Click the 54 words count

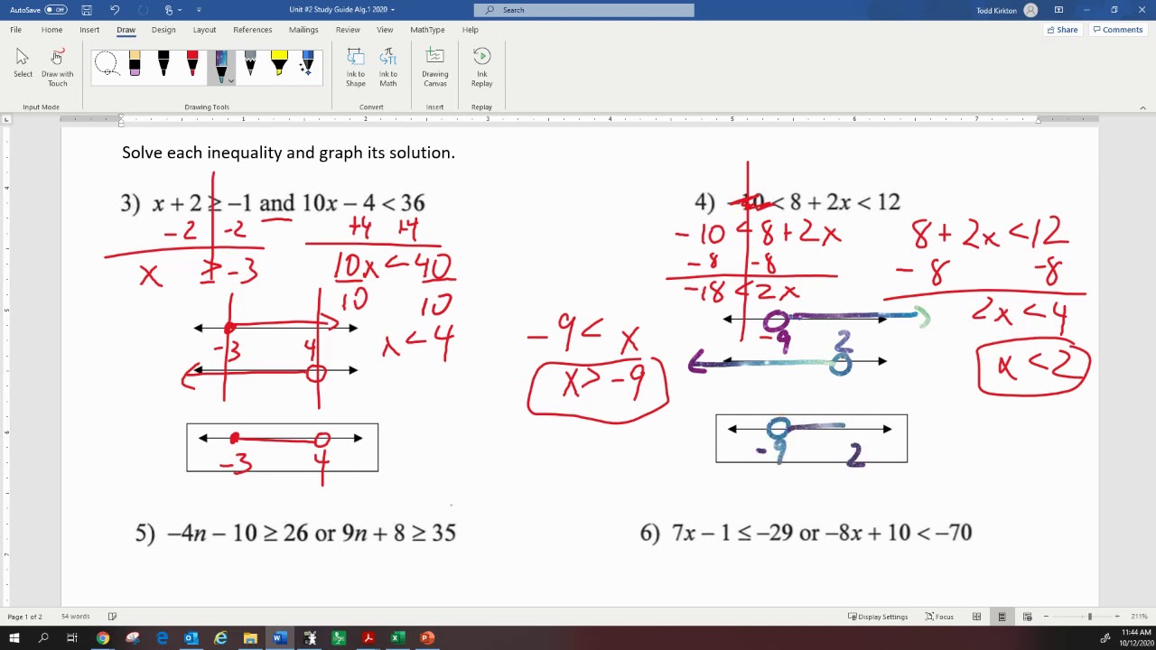[x=75, y=617]
